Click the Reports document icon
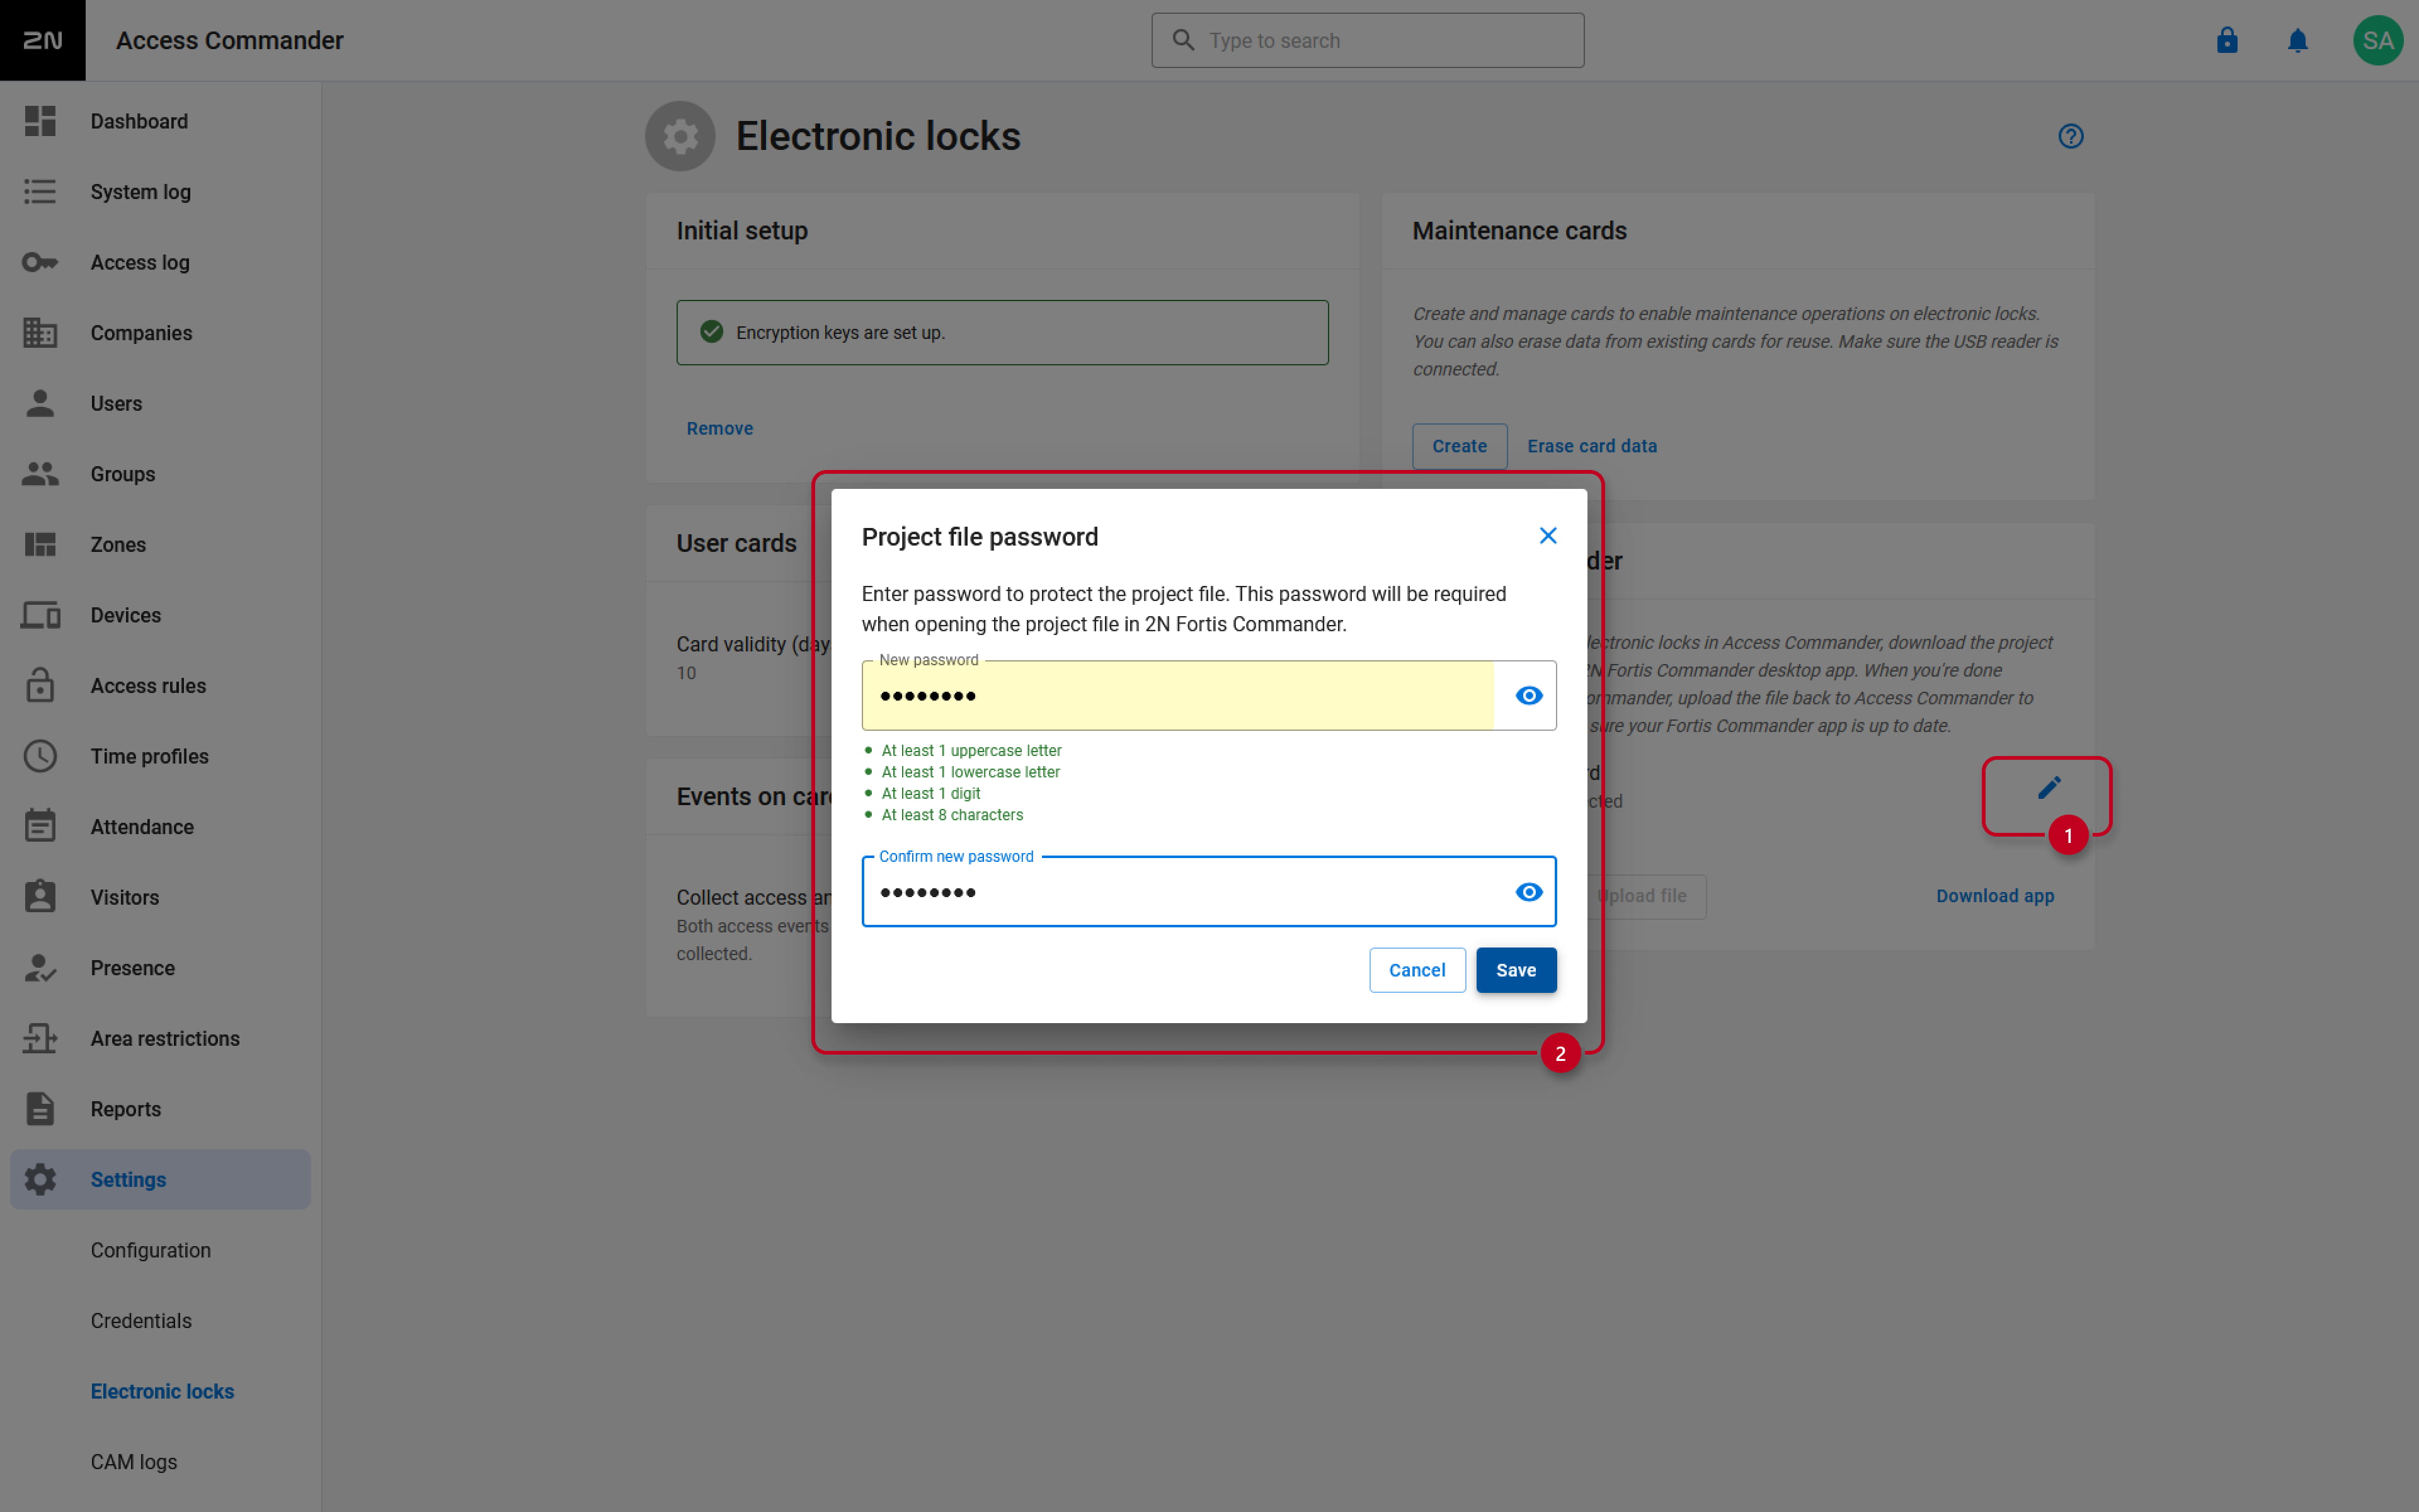The height and width of the screenshot is (1512, 2419). point(40,1109)
